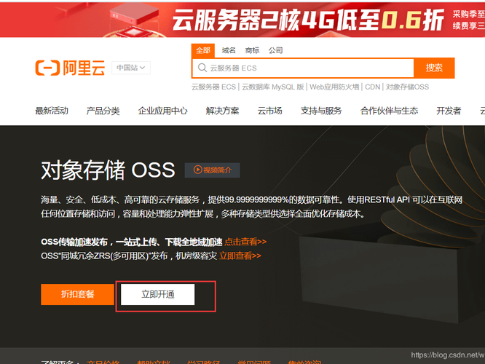Click the 立即查看>> link
The height and width of the screenshot is (364, 485).
[x=240, y=256]
